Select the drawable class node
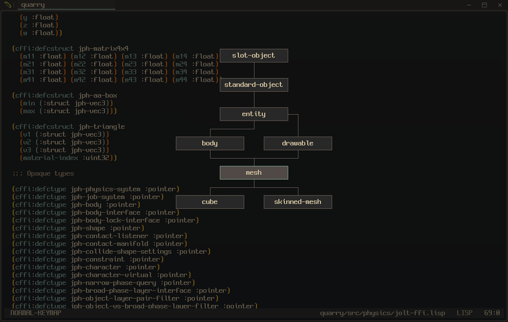This screenshot has height=322, width=508. point(297,143)
